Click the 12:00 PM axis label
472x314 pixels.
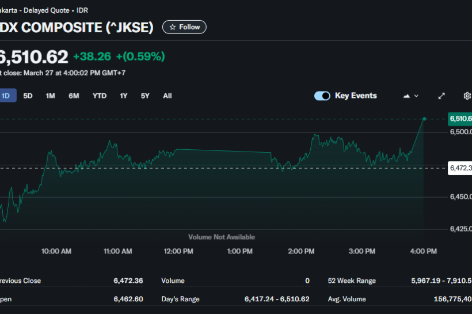[x=178, y=251]
